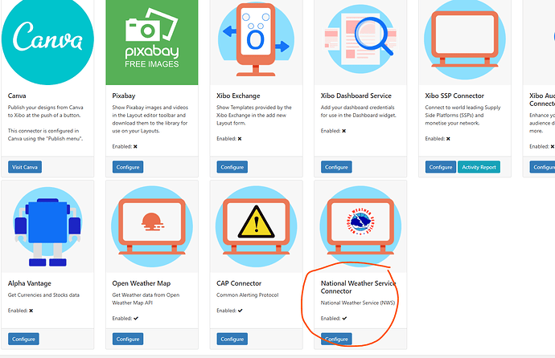
Task: Open Configure for Xibo Dashboard Service
Action: pos(336,167)
